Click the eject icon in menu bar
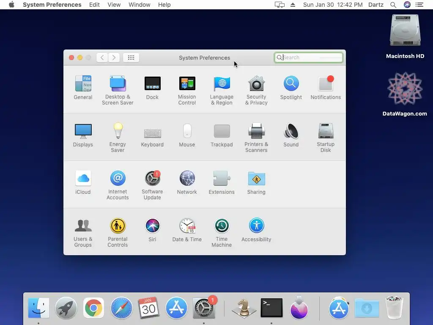433x325 pixels. [293, 5]
